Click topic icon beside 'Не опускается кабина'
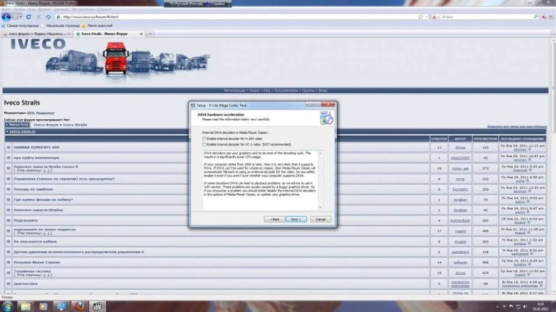Viewport: 556px width, 312px height. click(8, 241)
